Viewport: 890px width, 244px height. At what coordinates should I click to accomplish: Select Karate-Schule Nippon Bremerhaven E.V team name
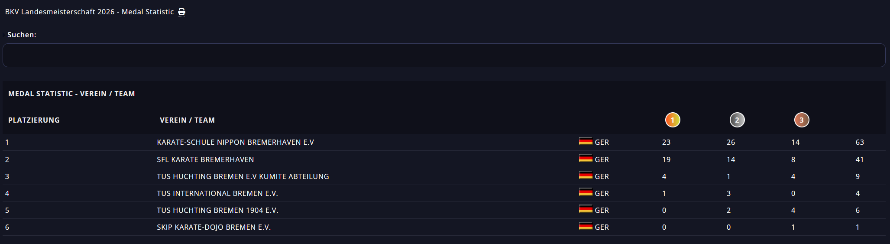pos(235,142)
